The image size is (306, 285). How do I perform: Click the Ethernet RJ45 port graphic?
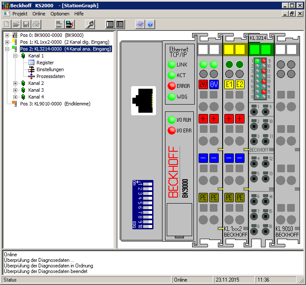[x=144, y=101]
